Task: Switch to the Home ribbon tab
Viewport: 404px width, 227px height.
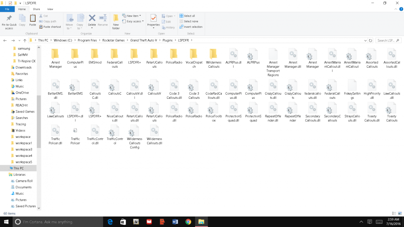Action: tap(22, 9)
